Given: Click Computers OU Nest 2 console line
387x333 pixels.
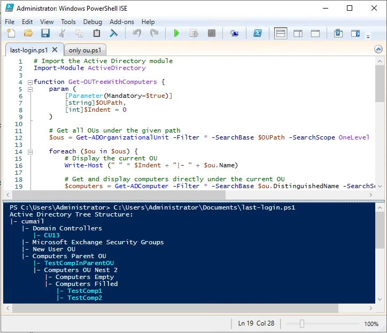Looking at the screenshot, I should click(81, 270).
